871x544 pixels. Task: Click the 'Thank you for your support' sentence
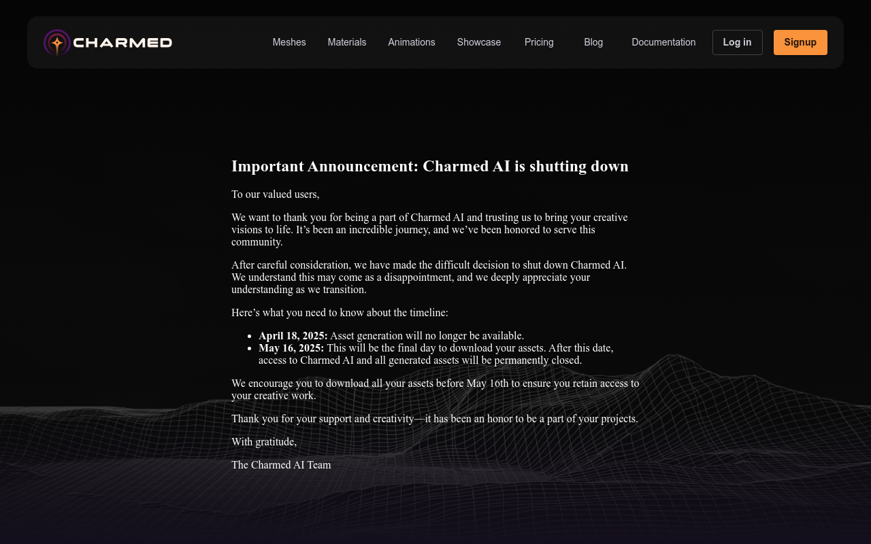coord(435,419)
